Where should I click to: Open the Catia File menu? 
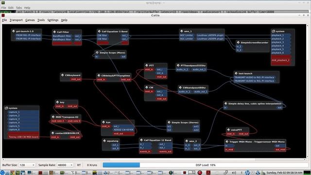pos(4,20)
